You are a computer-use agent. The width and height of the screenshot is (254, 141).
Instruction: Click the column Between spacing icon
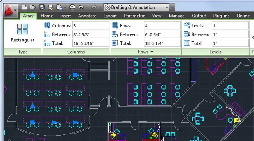47,34
